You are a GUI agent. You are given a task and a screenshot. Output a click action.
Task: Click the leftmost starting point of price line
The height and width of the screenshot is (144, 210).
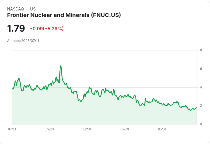point(13,89)
